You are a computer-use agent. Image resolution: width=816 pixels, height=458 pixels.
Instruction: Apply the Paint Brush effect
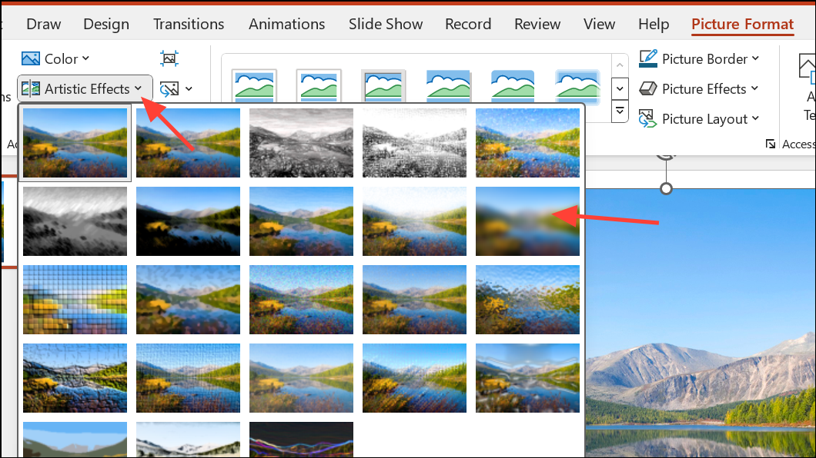301,221
